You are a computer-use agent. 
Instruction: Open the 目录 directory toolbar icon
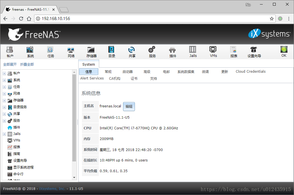(x=112, y=52)
